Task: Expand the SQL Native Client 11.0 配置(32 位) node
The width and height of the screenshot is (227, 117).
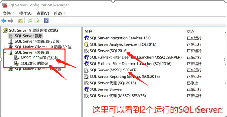Action: 5,47
